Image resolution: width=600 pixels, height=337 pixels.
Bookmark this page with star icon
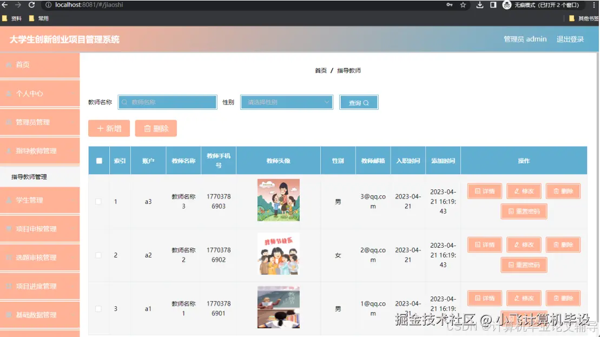[x=463, y=5]
